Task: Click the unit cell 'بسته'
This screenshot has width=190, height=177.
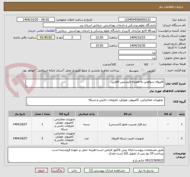Action: [x=87, y=124]
